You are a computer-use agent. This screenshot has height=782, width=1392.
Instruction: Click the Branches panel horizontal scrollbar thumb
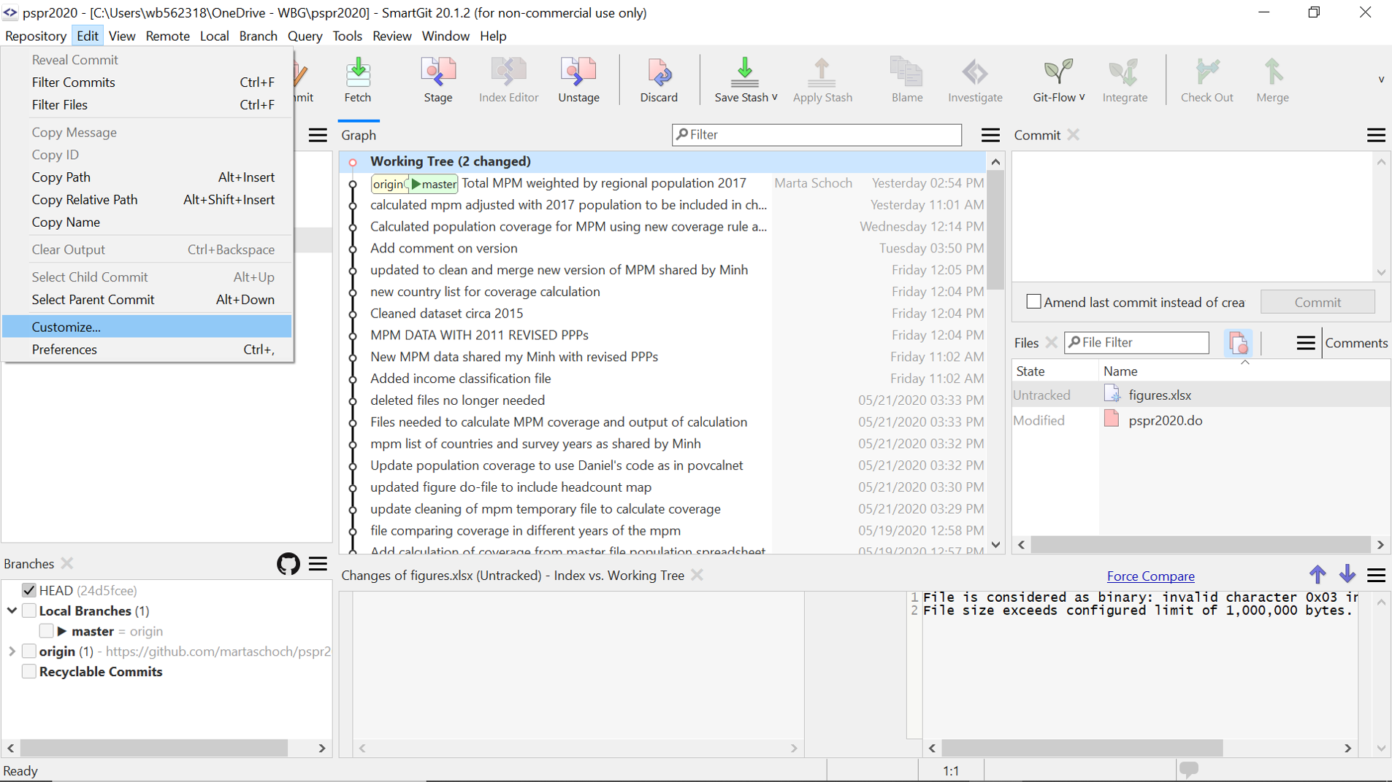[x=154, y=748]
